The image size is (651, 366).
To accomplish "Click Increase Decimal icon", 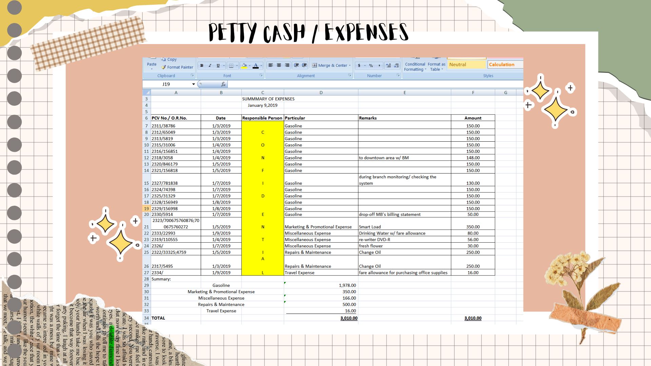I will pos(388,65).
